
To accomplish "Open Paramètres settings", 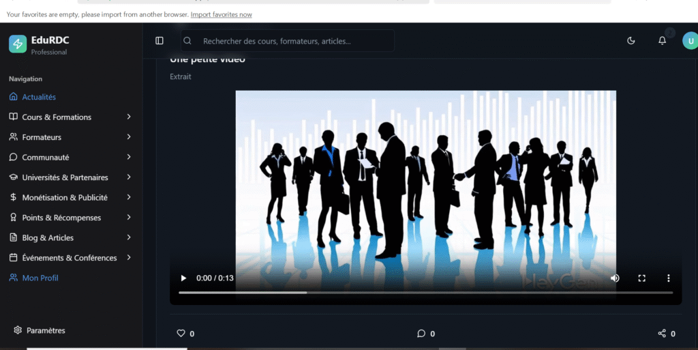I will pyautogui.click(x=46, y=331).
